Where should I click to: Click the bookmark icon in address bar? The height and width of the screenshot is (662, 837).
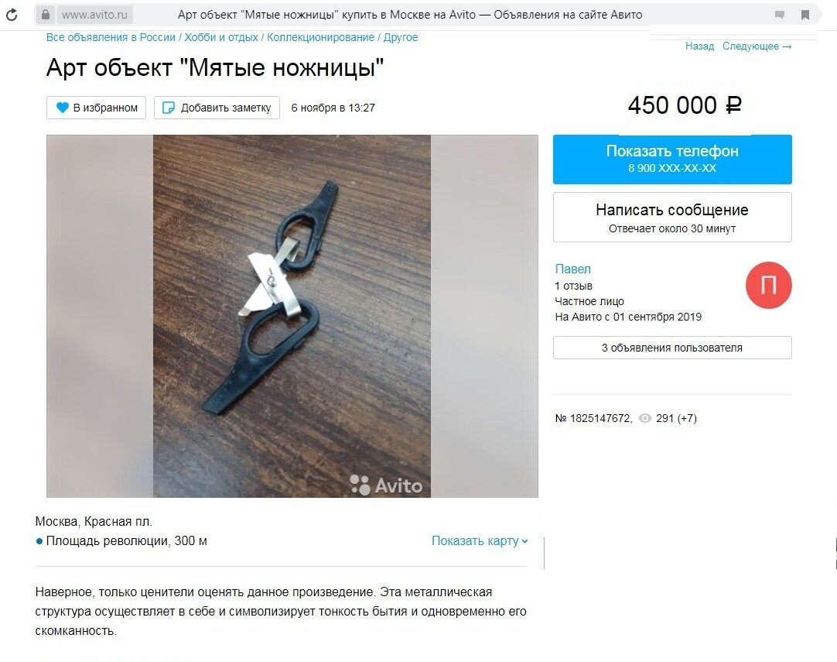(805, 15)
